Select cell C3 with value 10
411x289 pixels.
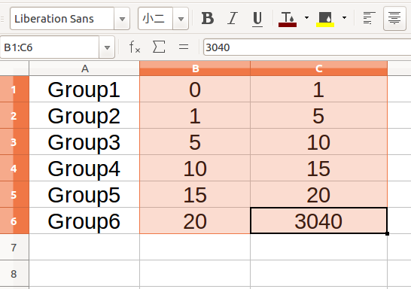(318, 141)
